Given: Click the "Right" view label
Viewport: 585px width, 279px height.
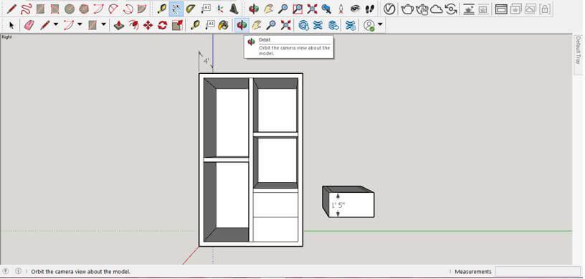Looking at the screenshot, I should [x=6, y=37].
